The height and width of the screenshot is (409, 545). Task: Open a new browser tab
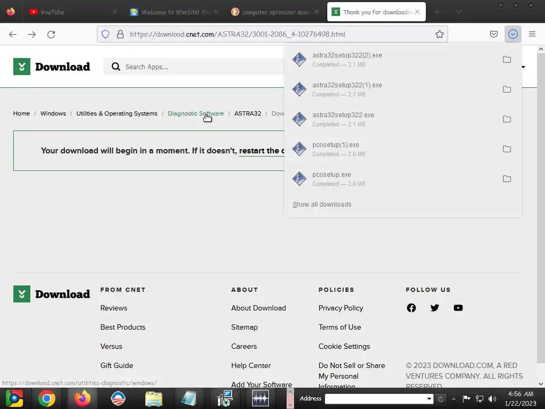tap(437, 12)
